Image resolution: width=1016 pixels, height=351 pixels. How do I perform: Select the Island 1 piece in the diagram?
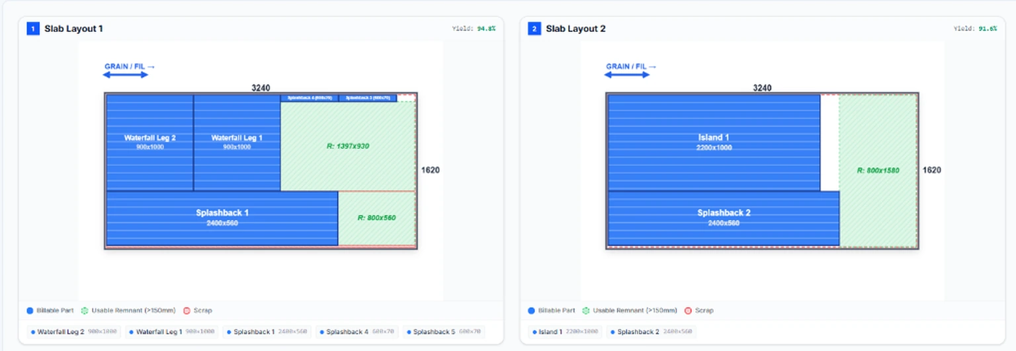tap(714, 142)
